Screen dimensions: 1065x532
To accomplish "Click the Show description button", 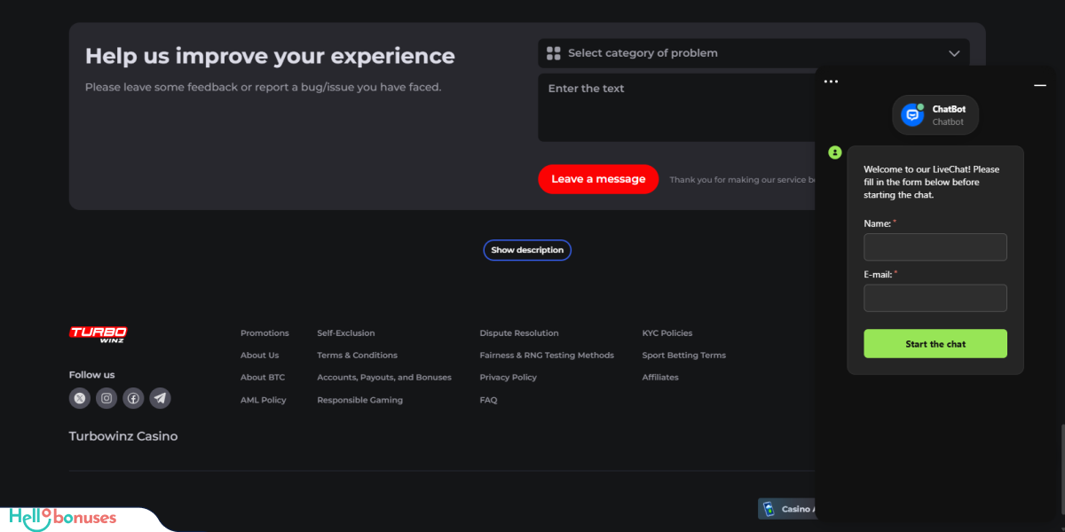I will (x=527, y=250).
